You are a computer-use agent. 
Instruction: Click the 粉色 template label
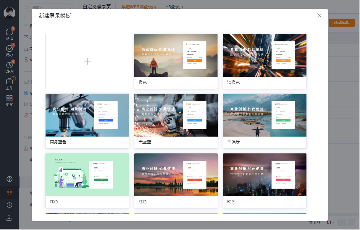[x=231, y=202]
